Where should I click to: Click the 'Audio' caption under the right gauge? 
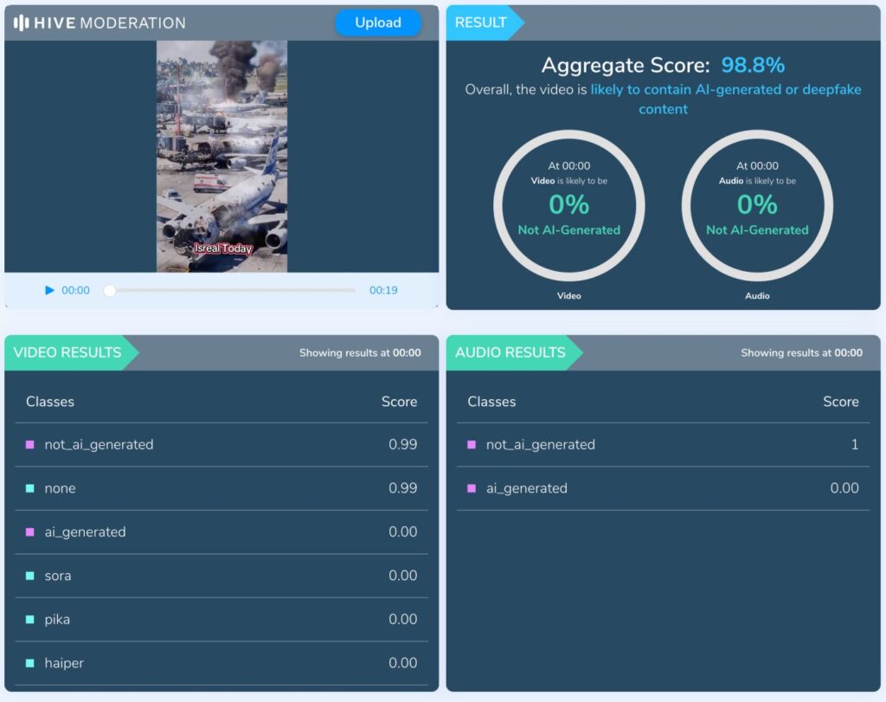click(x=757, y=296)
